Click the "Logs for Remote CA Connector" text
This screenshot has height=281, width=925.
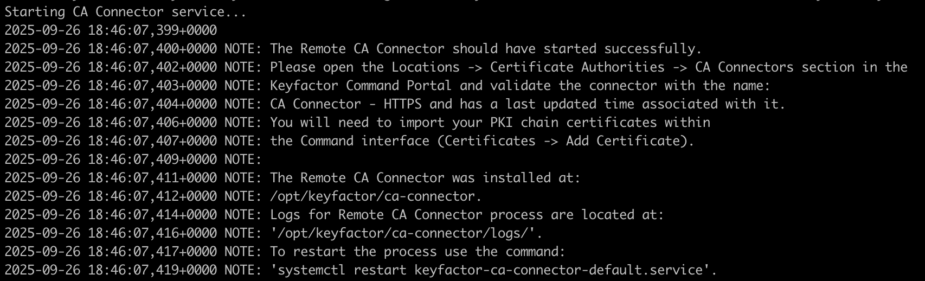pyautogui.click(x=376, y=215)
